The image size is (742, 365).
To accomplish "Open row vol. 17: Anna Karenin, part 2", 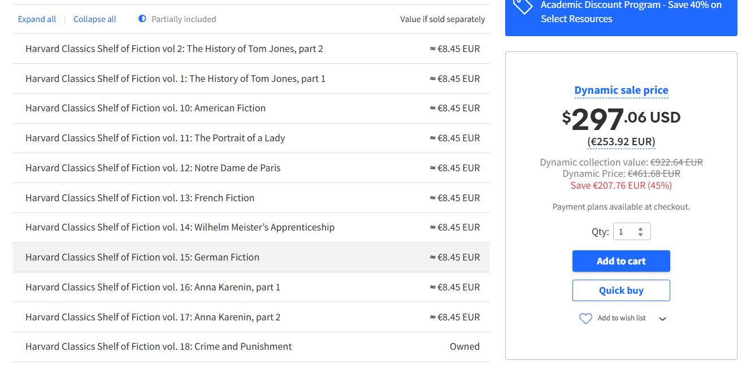I will point(251,317).
